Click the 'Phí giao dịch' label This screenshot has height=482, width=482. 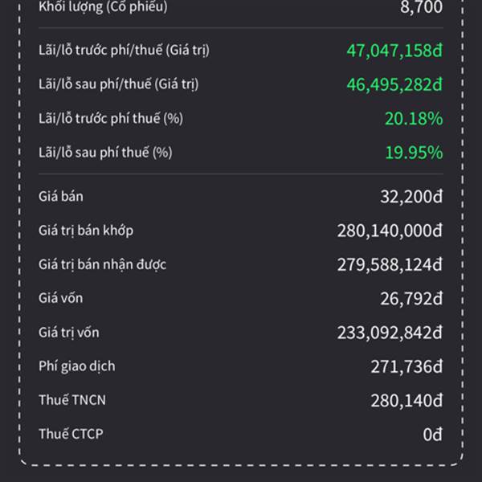(x=77, y=366)
